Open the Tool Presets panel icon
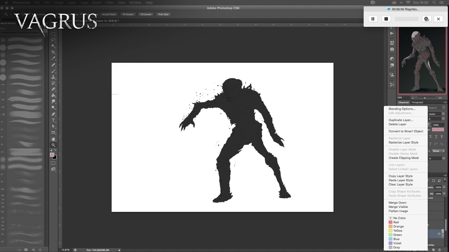Image resolution: width=449 pixels, height=252 pixels. pos(392,84)
